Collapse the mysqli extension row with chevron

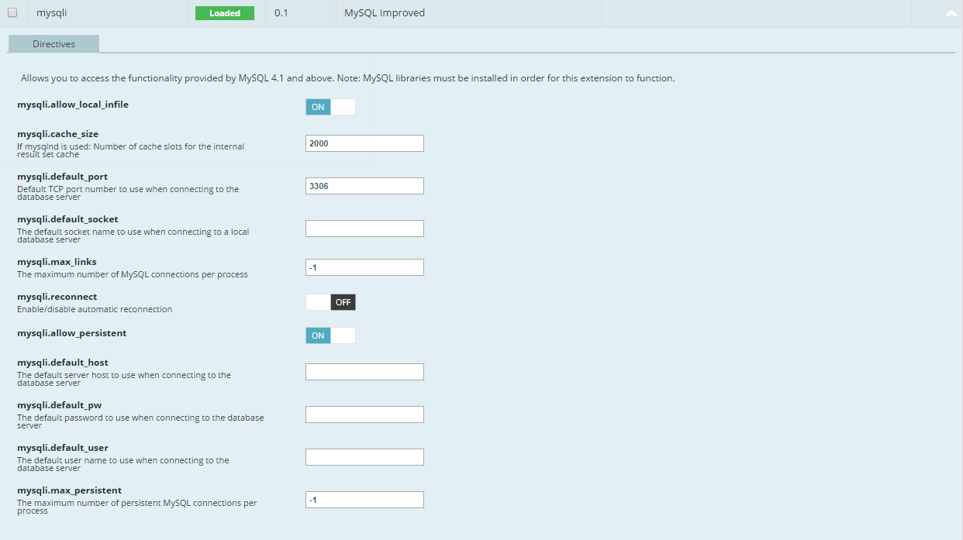951,14
